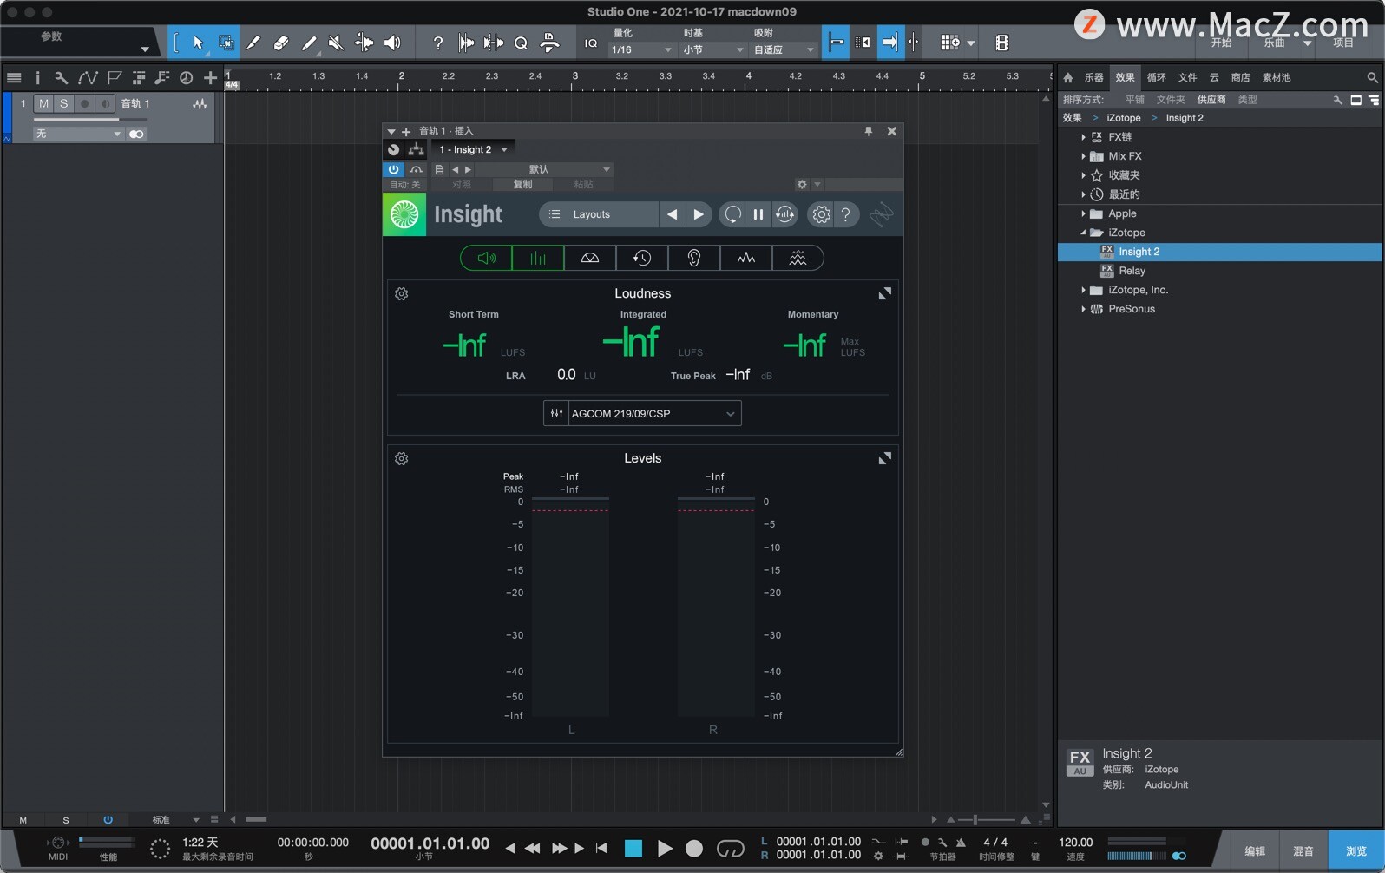Click the IQ input quantize button

coord(591,43)
